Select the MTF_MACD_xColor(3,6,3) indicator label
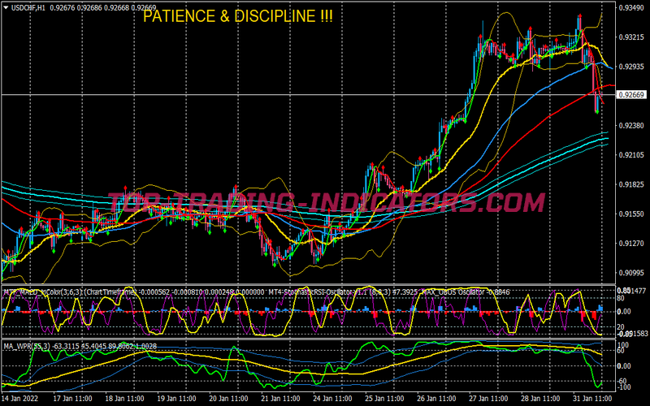 44,292
